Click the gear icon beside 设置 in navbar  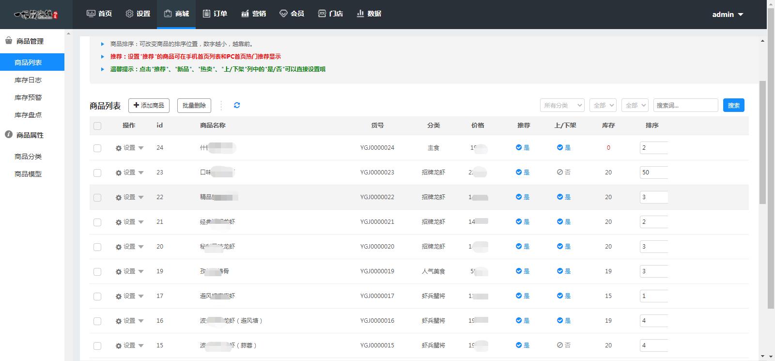(x=129, y=14)
